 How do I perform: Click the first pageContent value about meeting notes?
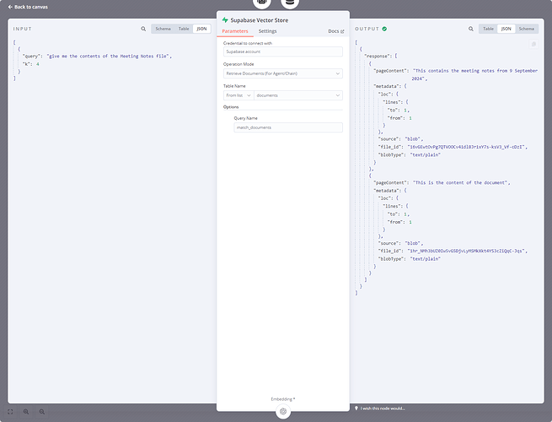[475, 74]
